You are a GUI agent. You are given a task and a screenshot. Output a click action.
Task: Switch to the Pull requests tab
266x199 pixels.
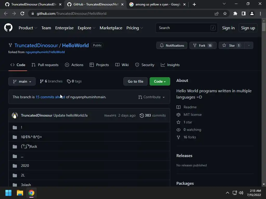point(45,65)
